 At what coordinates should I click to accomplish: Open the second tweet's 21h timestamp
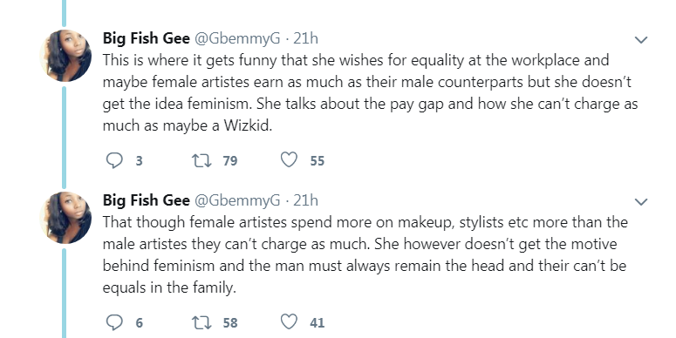point(305,200)
